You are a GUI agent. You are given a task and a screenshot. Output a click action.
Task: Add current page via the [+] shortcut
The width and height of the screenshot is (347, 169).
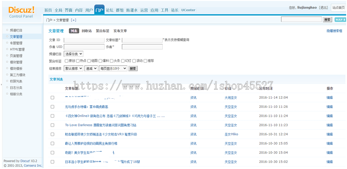[73, 20]
